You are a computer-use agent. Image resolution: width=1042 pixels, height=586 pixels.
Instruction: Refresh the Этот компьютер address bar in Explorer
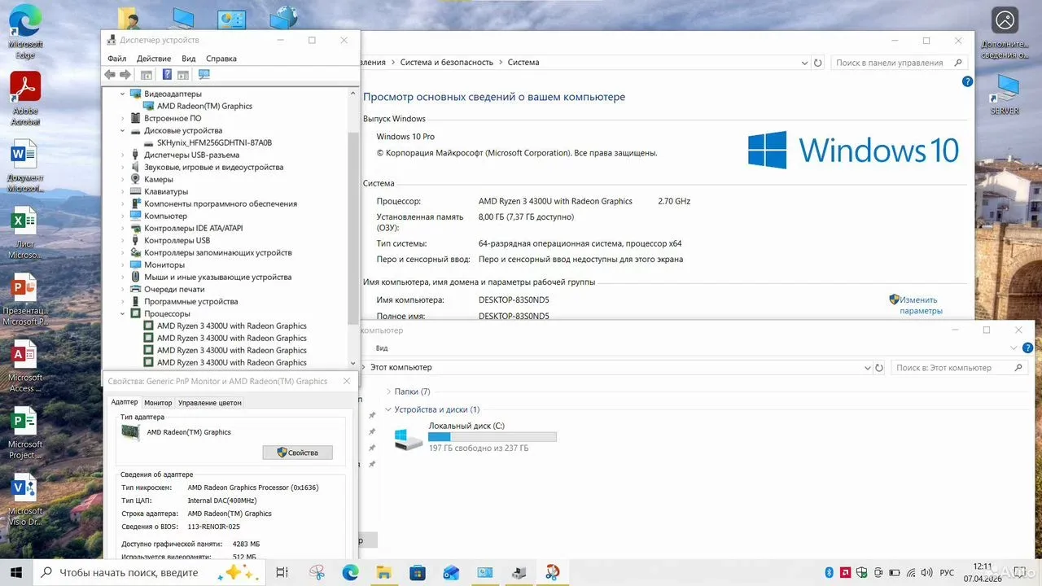tap(878, 368)
